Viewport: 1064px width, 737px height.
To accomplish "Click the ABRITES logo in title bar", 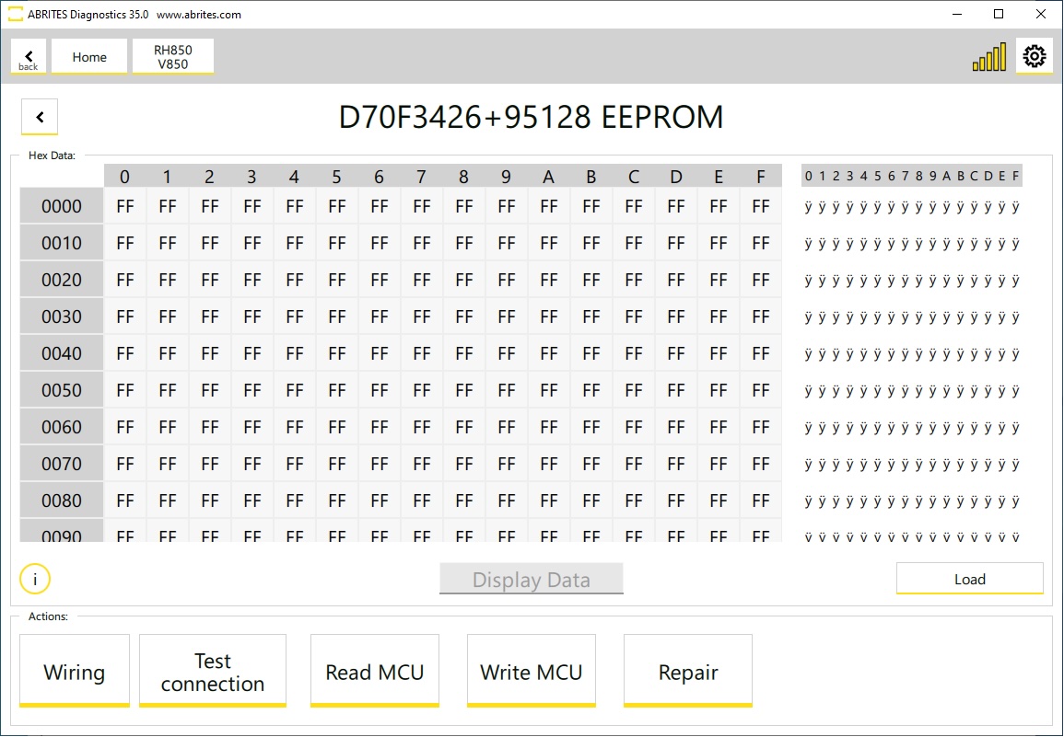I will pos(15,14).
